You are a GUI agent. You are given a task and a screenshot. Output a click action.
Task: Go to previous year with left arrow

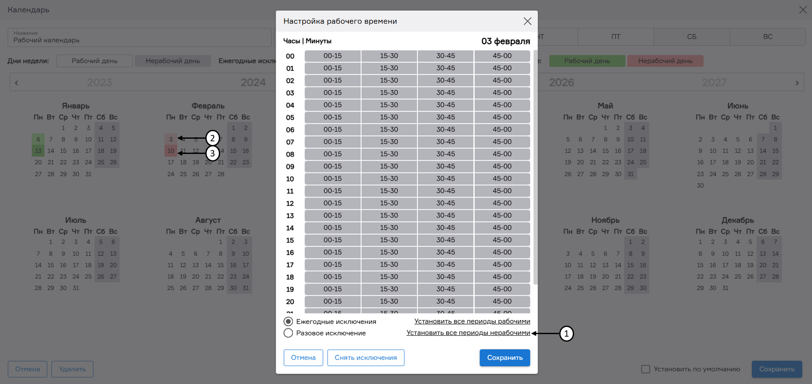17,83
